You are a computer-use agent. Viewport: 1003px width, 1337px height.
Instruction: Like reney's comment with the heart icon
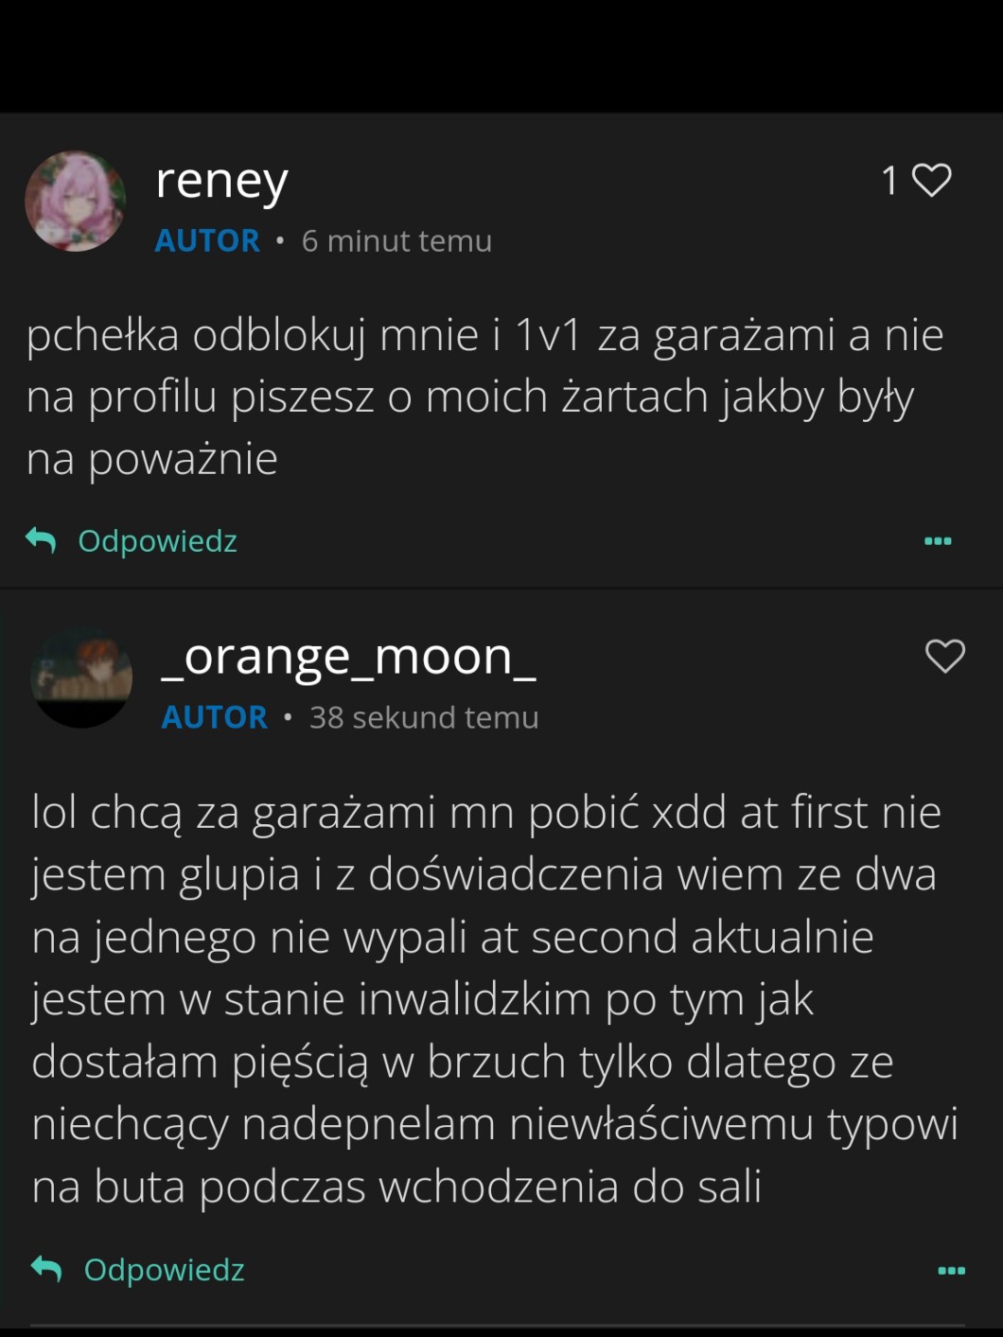coord(932,181)
